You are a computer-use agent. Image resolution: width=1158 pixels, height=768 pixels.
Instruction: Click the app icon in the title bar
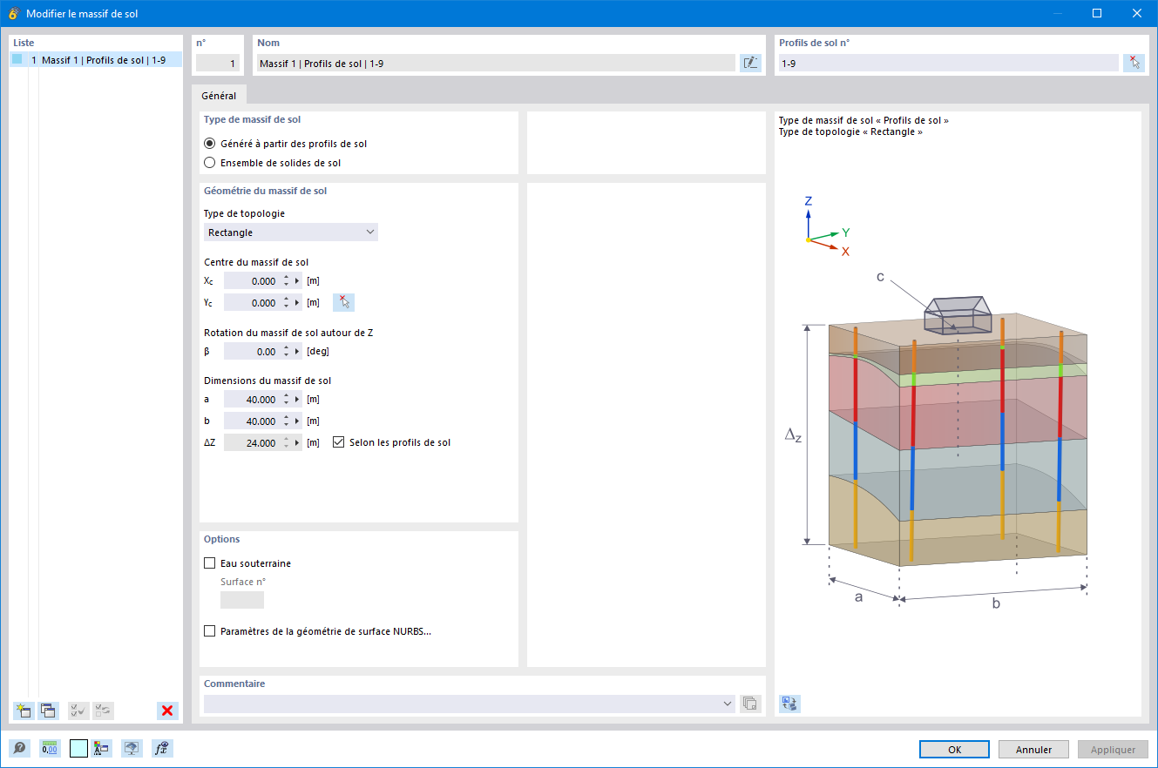click(13, 13)
